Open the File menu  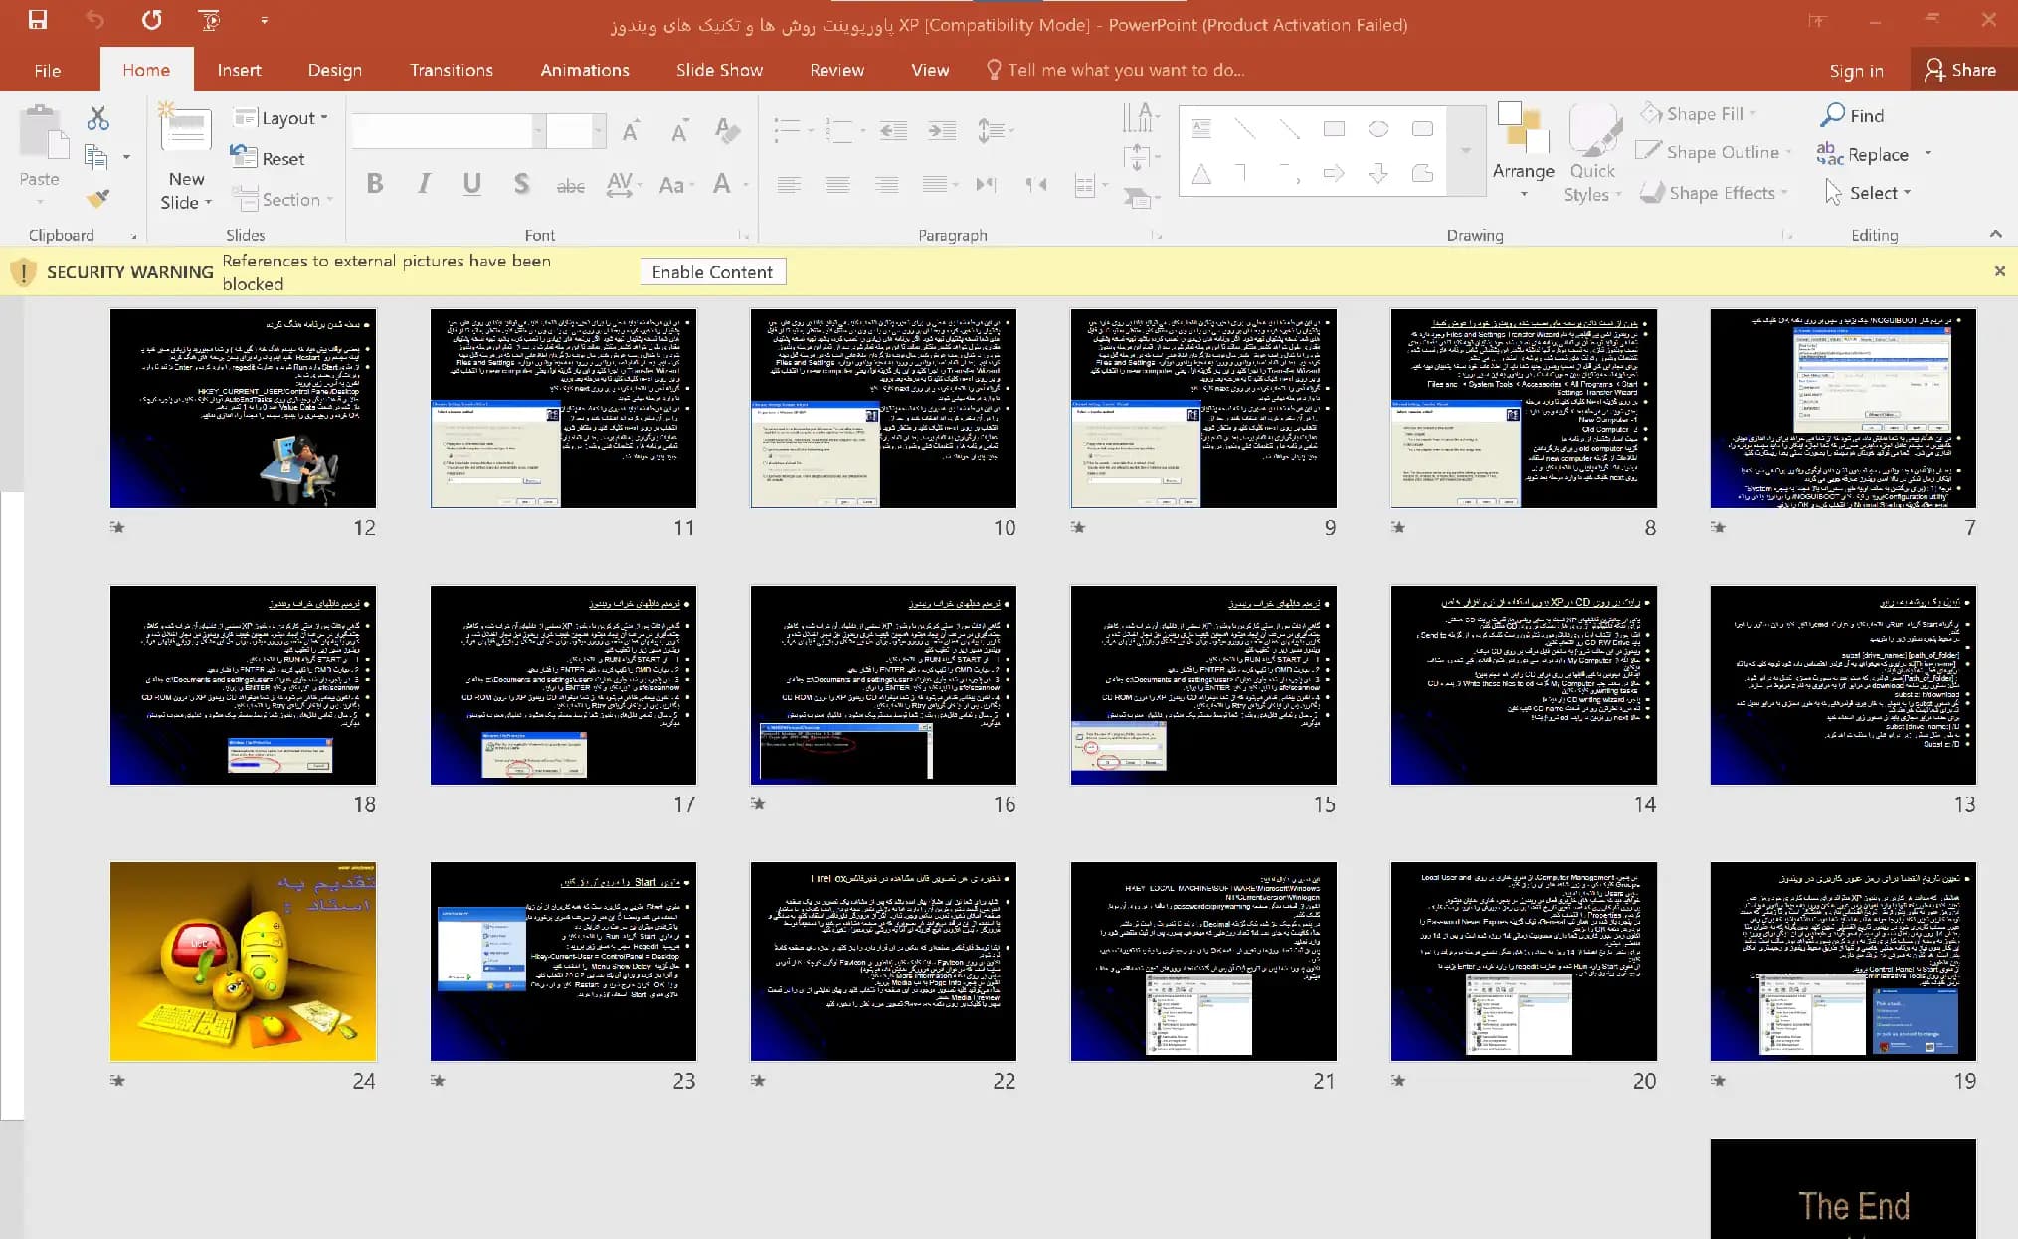[x=47, y=70]
